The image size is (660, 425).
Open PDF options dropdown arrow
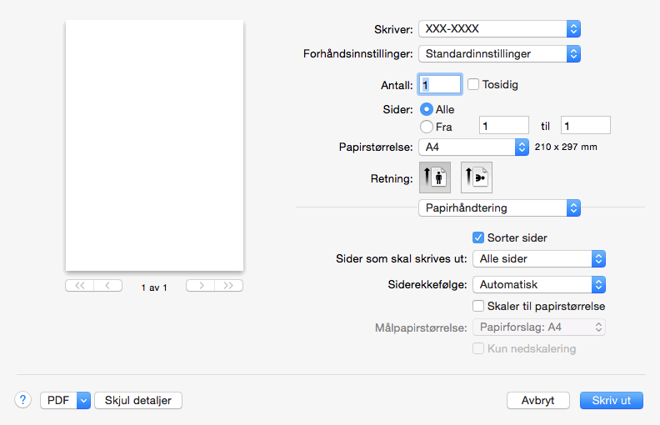82,400
